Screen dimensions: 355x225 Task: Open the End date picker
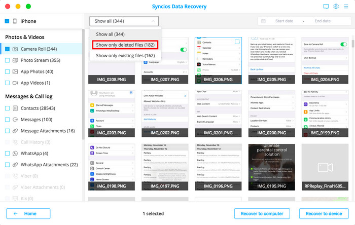tap(323, 21)
